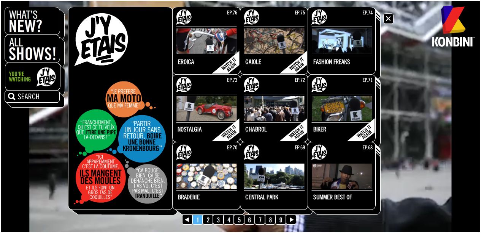Select page 4 in the pagination
This screenshot has height=233, width=481.
coord(229,220)
